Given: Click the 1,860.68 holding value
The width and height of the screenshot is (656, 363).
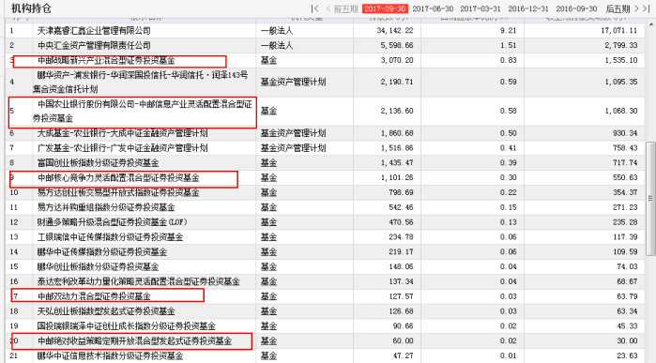Looking at the screenshot, I should coord(397,133).
